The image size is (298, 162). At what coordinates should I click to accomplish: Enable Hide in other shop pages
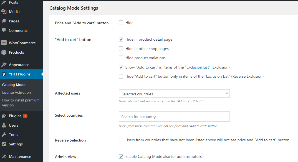[x=121, y=49]
